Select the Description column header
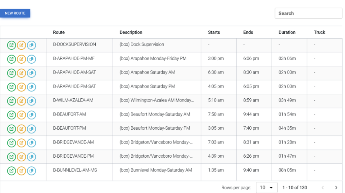The image size is (345, 193). (x=131, y=32)
